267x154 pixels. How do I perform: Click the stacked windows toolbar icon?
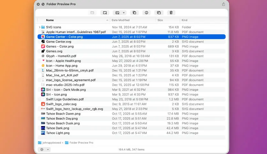(159, 12)
